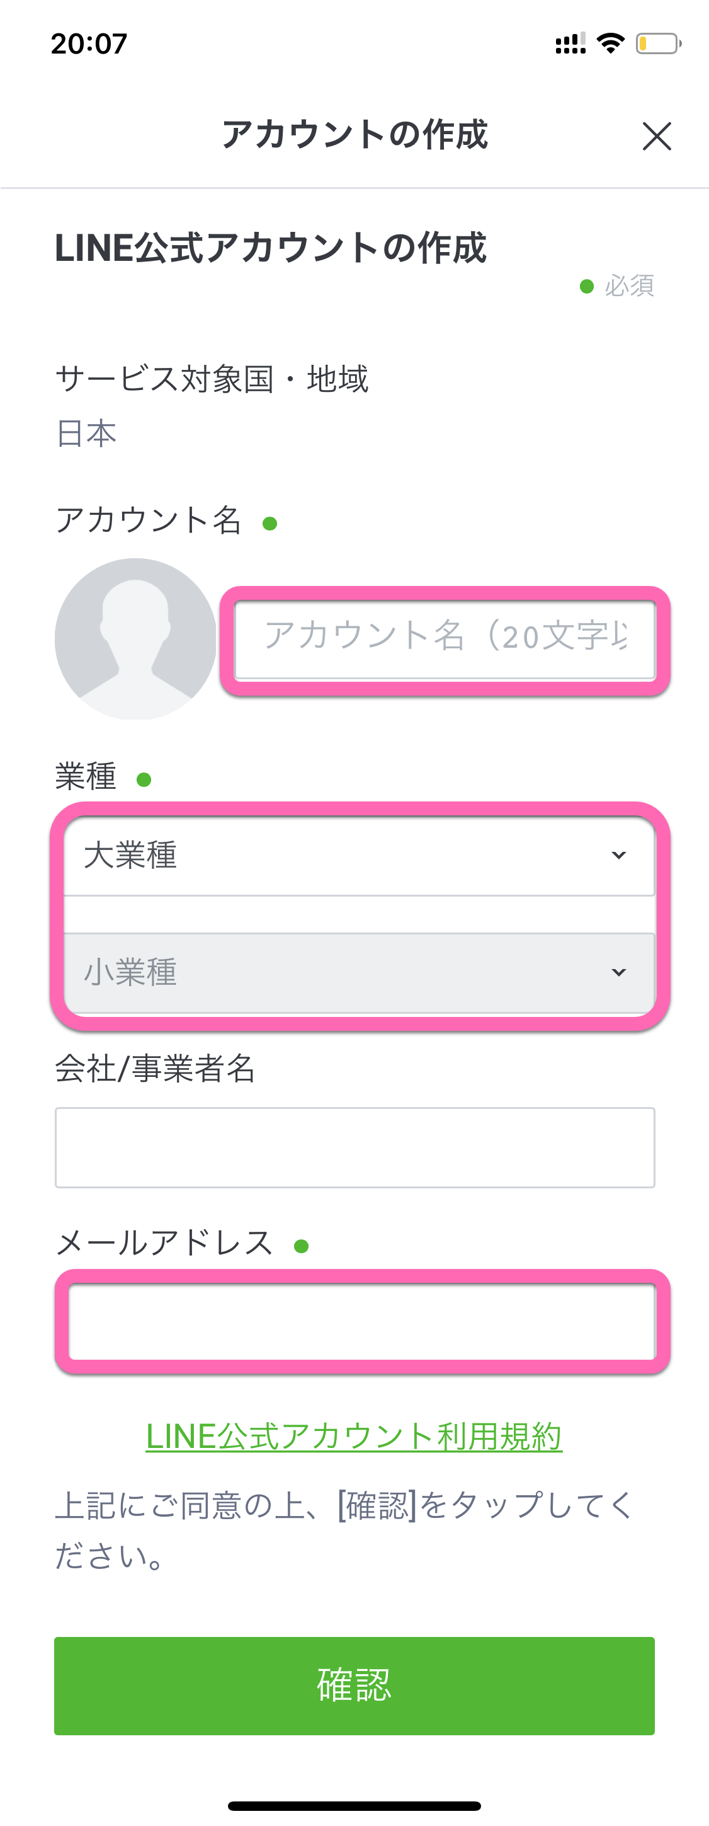Focus the アカウント名 text field
The height and width of the screenshot is (1826, 709).
(445, 639)
